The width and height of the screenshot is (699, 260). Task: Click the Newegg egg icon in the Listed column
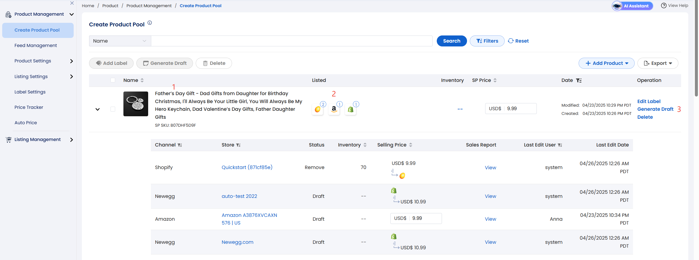pyautogui.click(x=317, y=109)
